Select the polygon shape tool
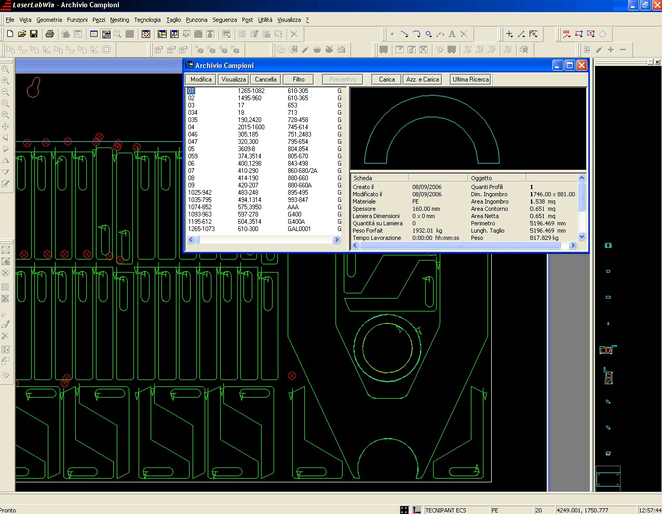662x514 pixels. pos(603,34)
